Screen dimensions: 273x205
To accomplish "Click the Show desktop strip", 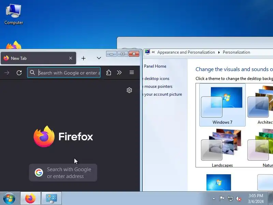I will (271, 199).
